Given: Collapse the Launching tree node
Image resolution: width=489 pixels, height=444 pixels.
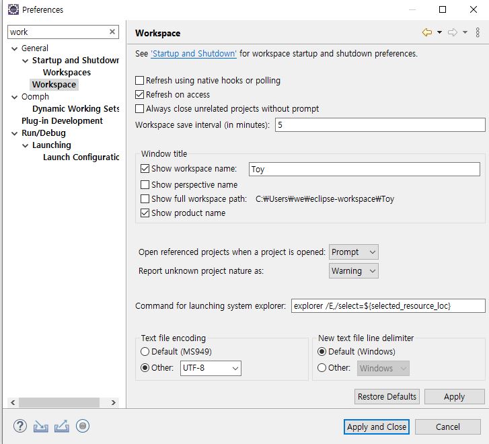Looking at the screenshot, I should click(26, 146).
